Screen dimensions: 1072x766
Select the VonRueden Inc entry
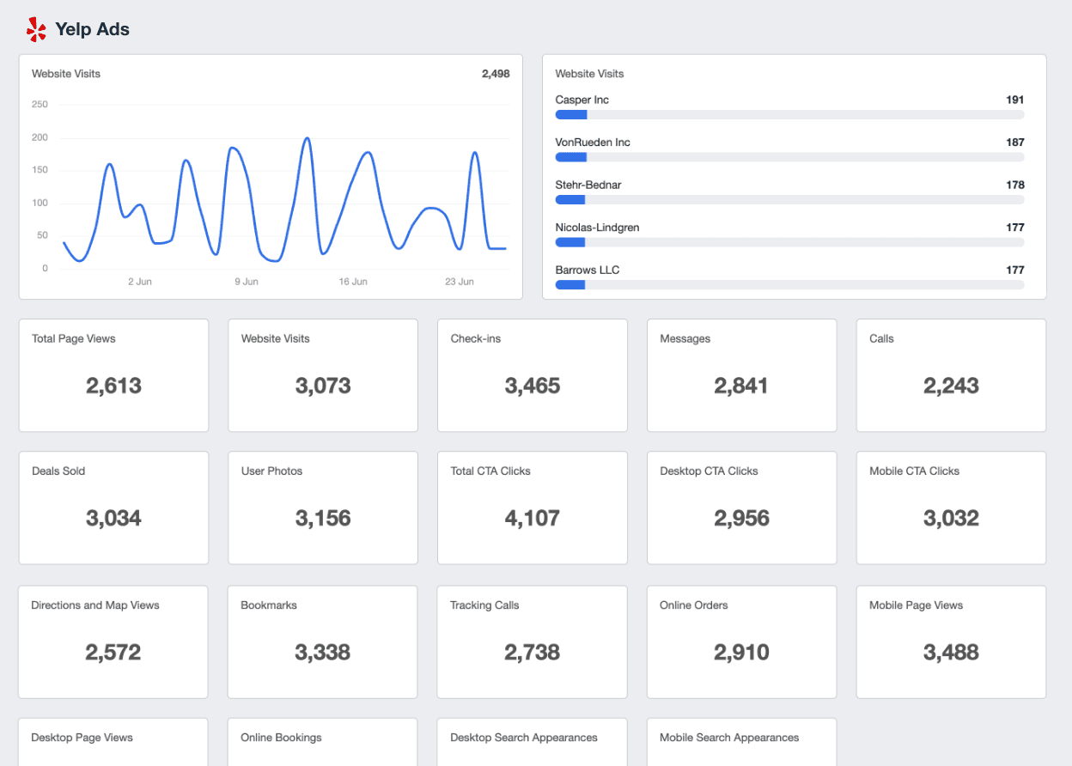[x=594, y=142]
